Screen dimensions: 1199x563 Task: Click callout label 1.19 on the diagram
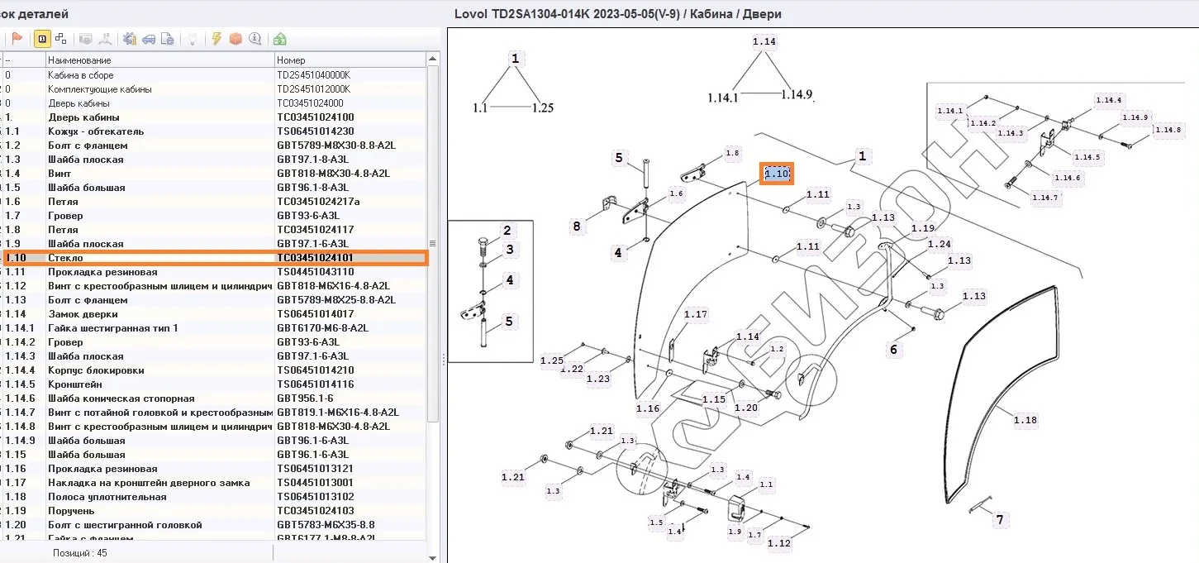922,228
